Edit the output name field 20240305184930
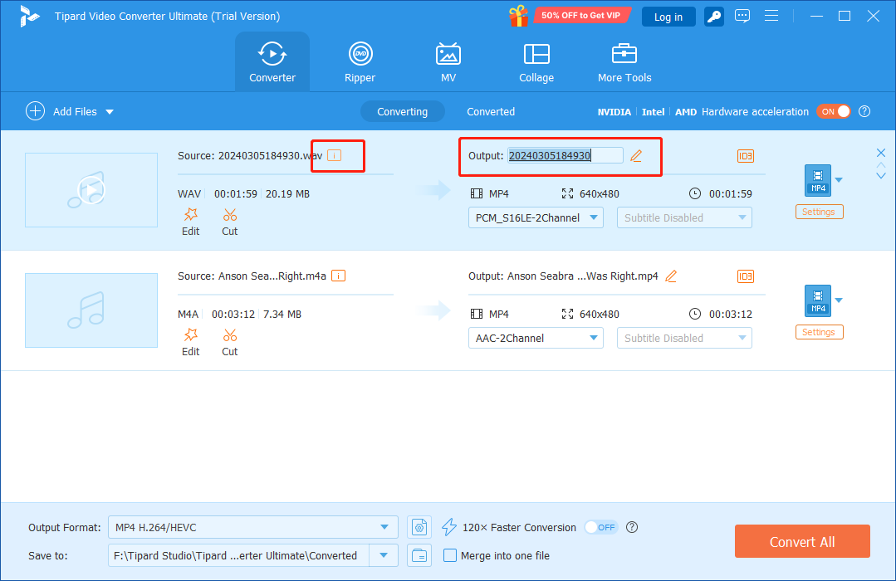 (566, 155)
